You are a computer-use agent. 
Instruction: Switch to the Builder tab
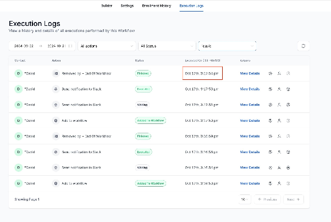(x=107, y=6)
